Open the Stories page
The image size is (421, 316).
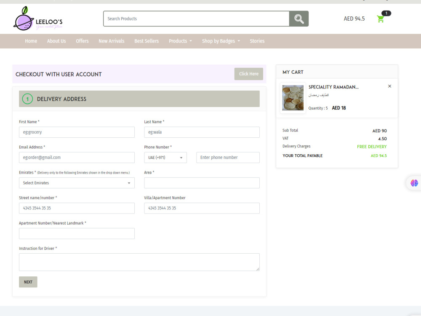coord(257,41)
